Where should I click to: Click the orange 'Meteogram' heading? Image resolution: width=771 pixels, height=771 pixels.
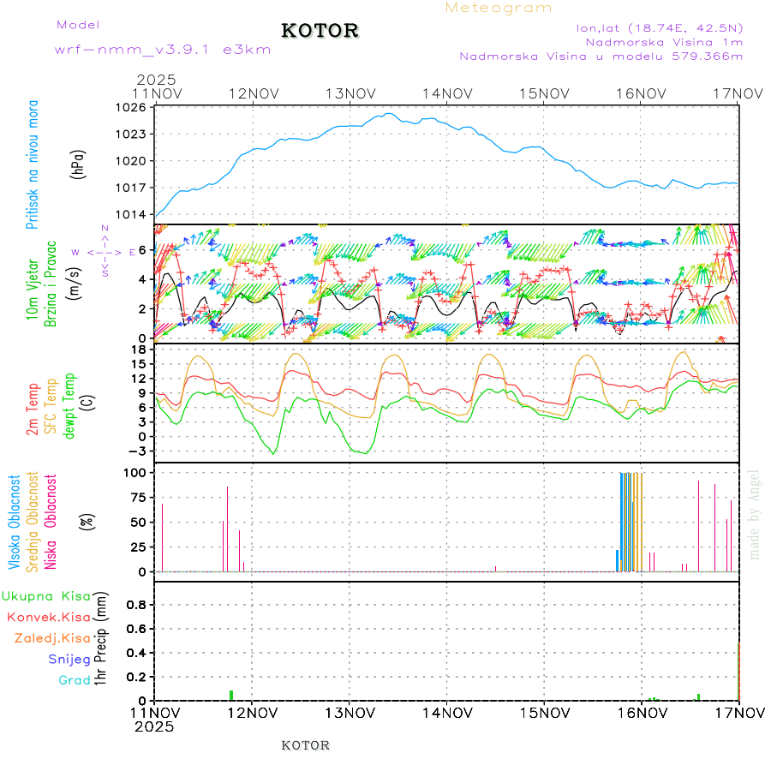(499, 8)
